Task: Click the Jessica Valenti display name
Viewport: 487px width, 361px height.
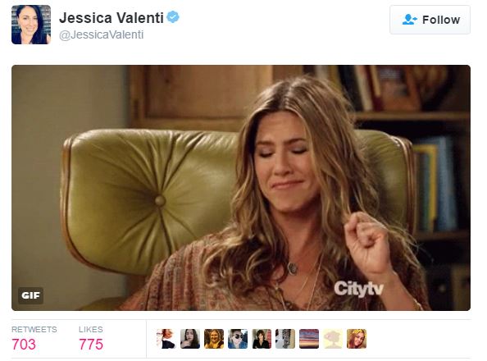Action: coord(112,18)
